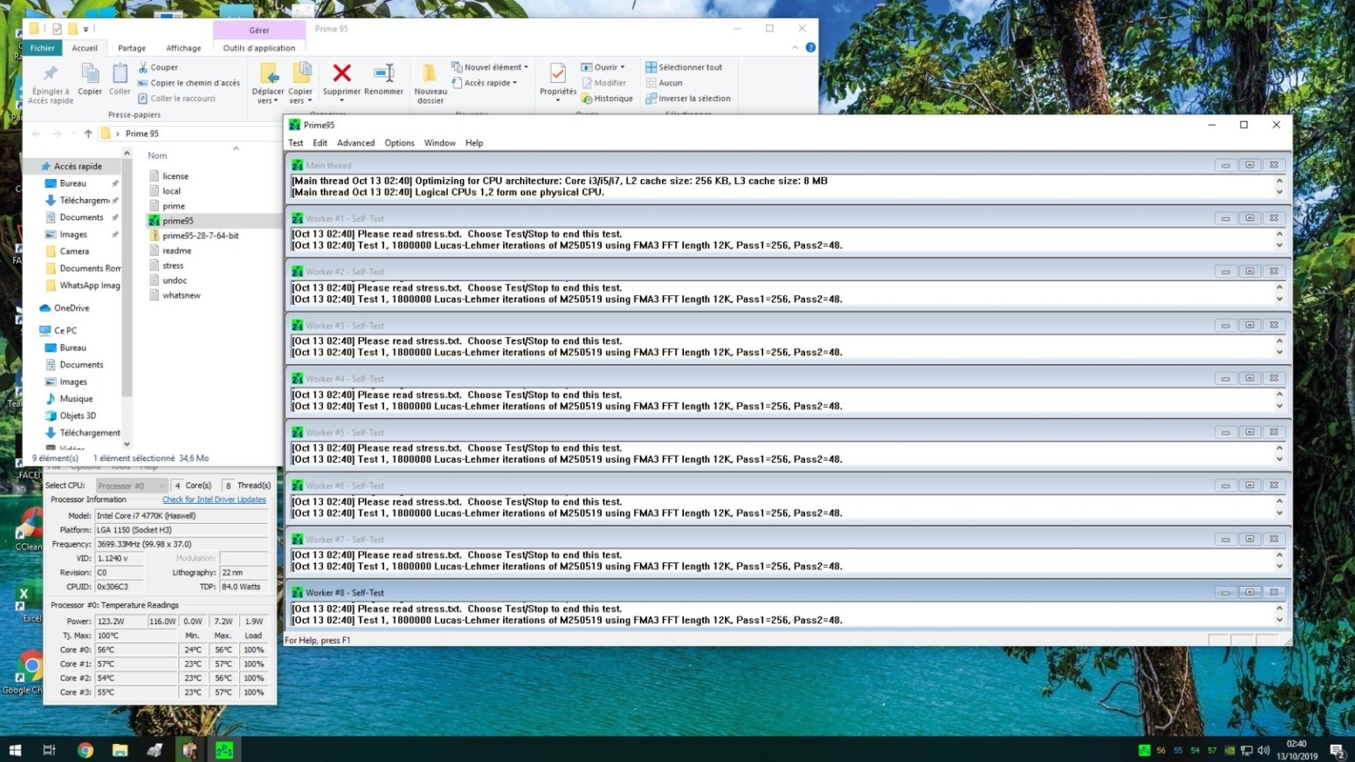The width and height of the screenshot is (1355, 762).
Task: Select the stress file in Explorer
Action: click(167, 266)
